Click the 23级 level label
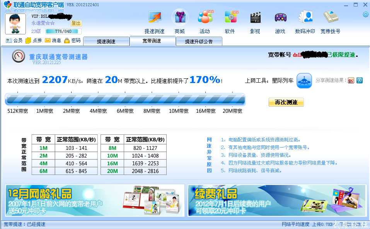This screenshot has width=370, height=229. 36,31
